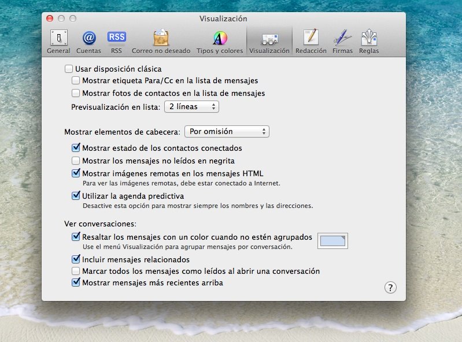Open the help question mark button
Screen dimensions: 462x342
[x=390, y=287]
